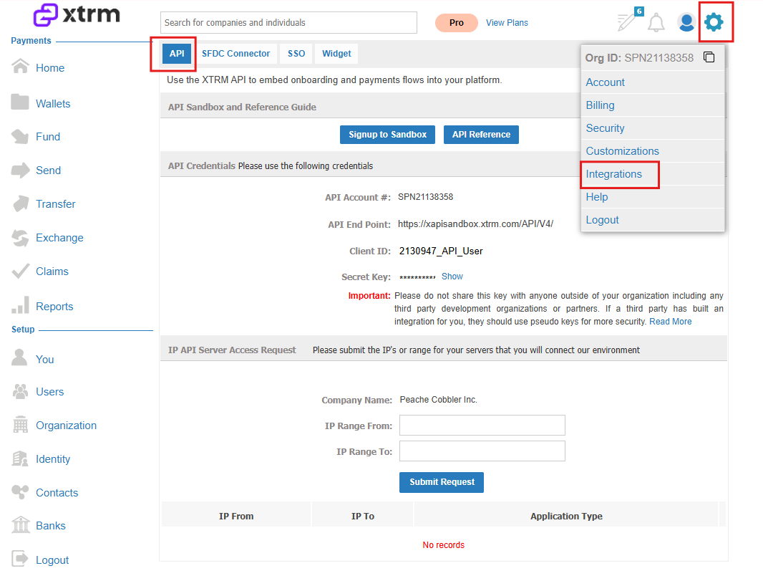Viewport: 763px width, 581px height.
Task: Open Organization from the sidebar
Action: coord(66,425)
